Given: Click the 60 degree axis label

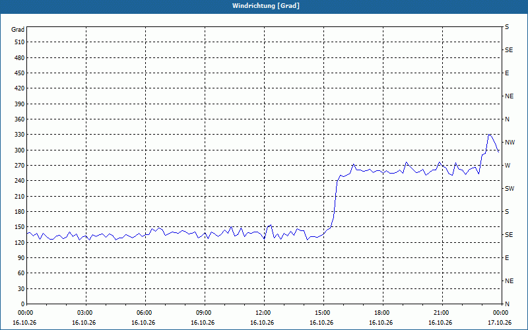Looking at the screenshot, I should coord(22,273).
